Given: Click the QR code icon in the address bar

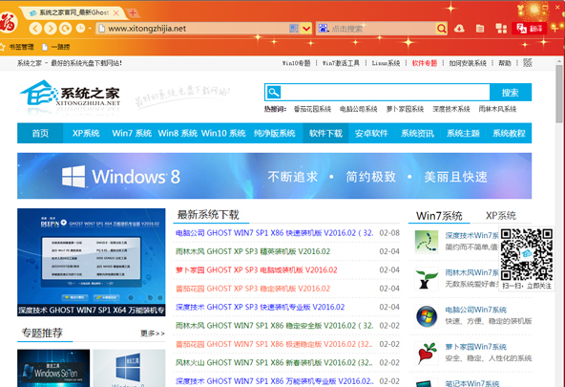Looking at the screenshot, I should point(294,28).
